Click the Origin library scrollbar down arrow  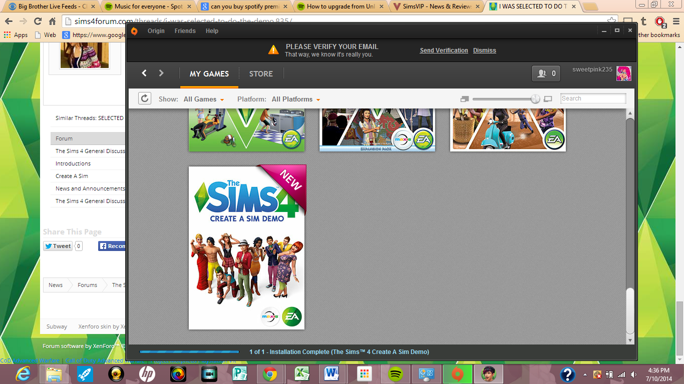click(x=630, y=340)
